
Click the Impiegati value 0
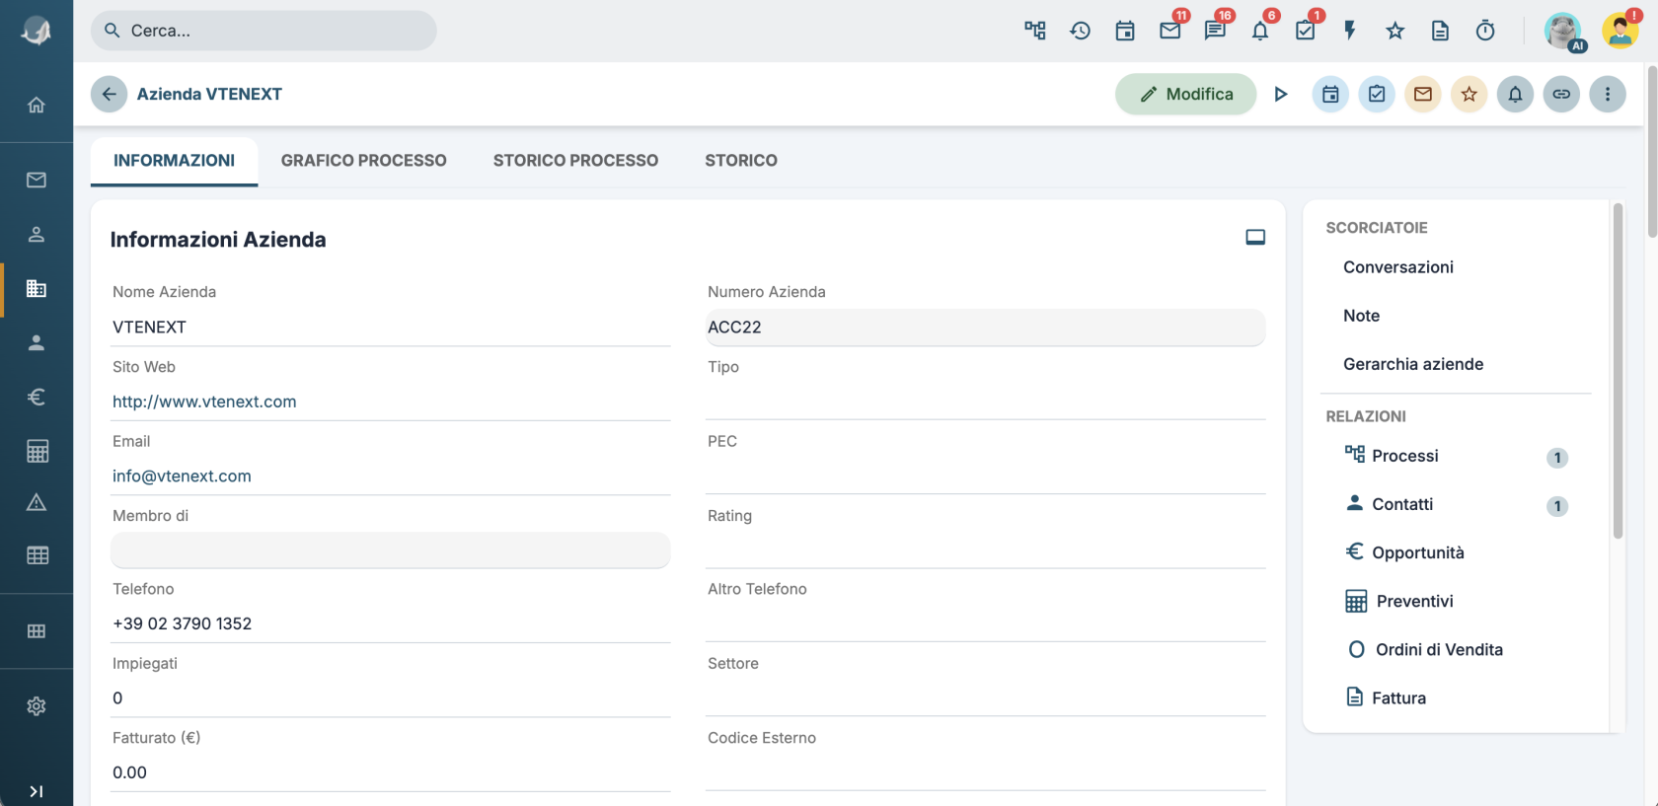coord(117,698)
